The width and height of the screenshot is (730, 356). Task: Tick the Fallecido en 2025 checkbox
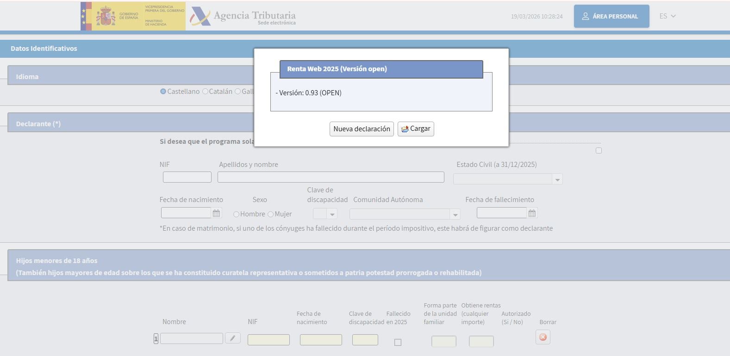(398, 342)
